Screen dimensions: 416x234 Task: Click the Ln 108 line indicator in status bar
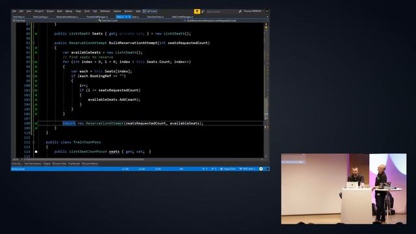(125, 169)
